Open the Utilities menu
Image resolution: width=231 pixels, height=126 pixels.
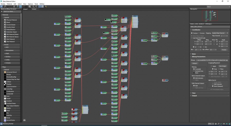click(x=42, y=4)
